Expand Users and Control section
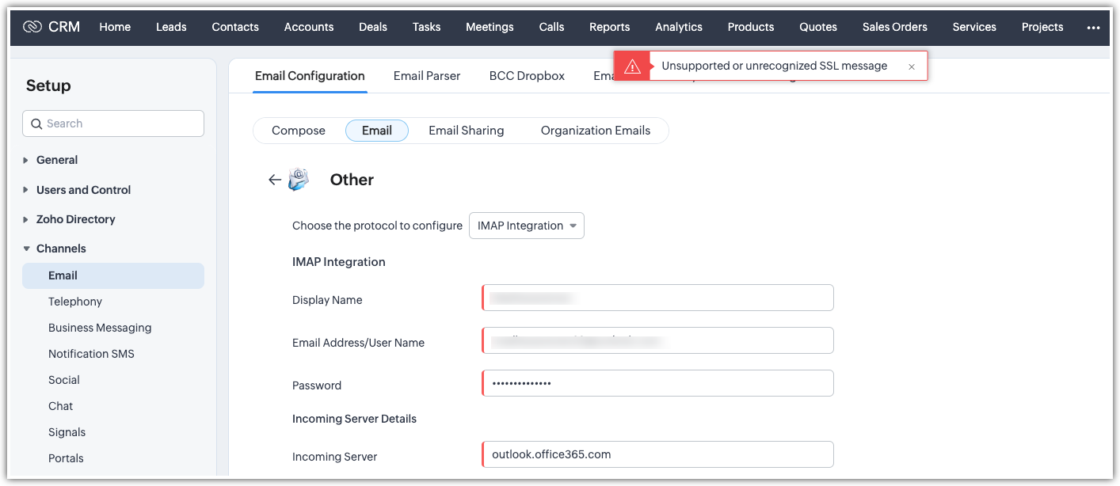This screenshot has width=1120, height=486. pyautogui.click(x=27, y=190)
